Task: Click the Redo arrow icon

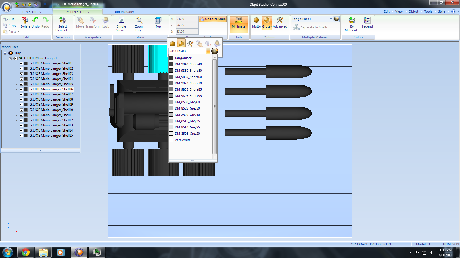Action: pyautogui.click(x=45, y=20)
